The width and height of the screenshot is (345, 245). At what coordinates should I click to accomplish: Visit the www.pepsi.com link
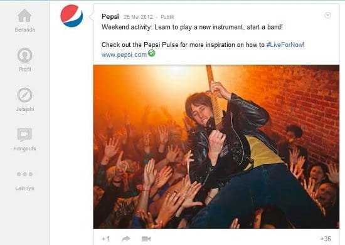tap(124, 55)
